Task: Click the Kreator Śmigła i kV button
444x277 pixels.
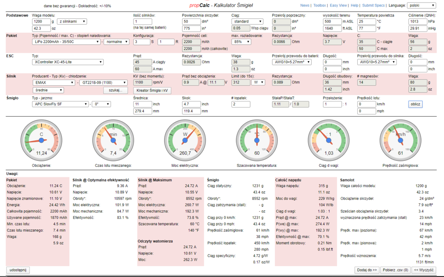Action: (x=152, y=90)
